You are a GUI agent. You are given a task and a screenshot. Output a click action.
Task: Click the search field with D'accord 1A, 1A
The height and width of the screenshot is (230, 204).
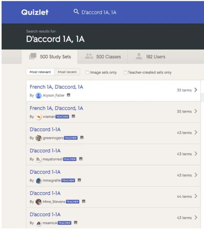point(99,12)
